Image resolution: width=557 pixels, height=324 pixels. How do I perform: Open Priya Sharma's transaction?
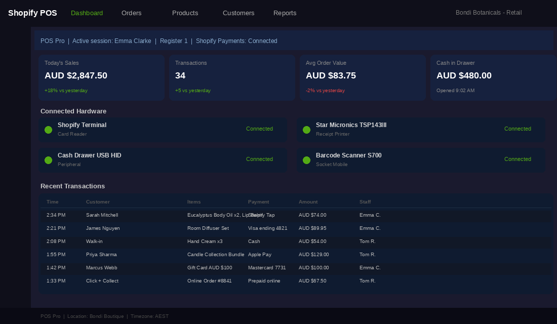tap(296, 254)
